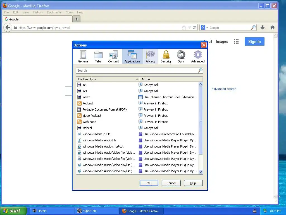Image resolution: width=286 pixels, height=215 pixels.
Task: Select the Google browser tab
Action: coord(38,19)
